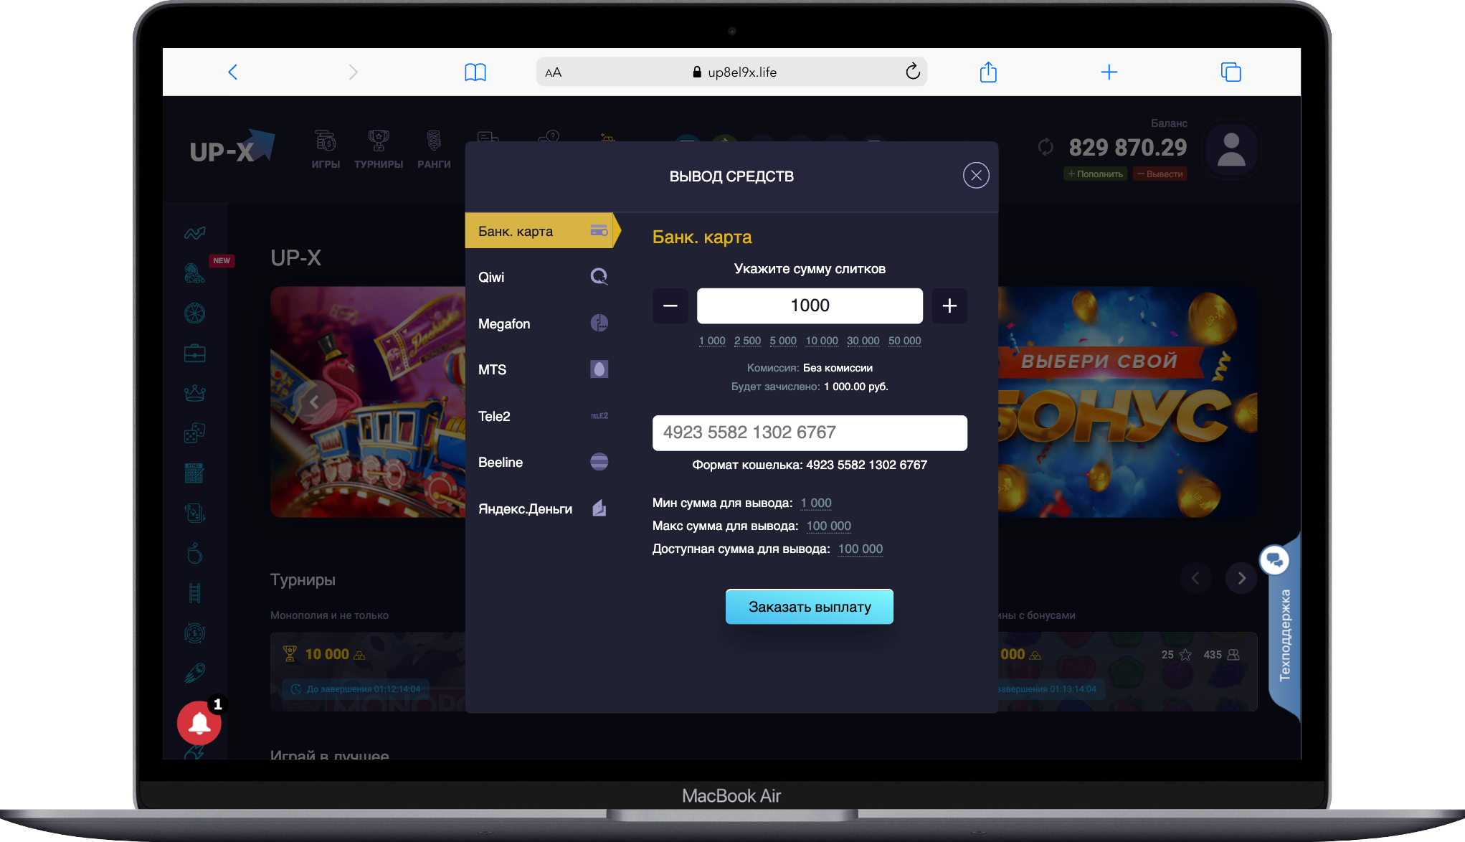Select Qiwi withdrawal method

[539, 277]
